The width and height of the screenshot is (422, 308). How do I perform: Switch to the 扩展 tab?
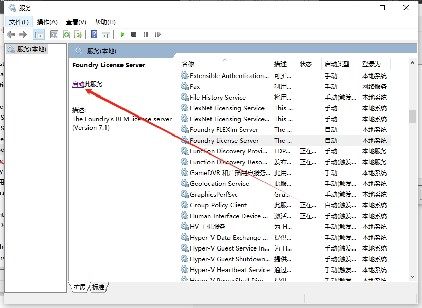pos(80,287)
